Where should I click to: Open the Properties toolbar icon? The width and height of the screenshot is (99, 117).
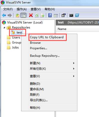click(x=64, y=15)
